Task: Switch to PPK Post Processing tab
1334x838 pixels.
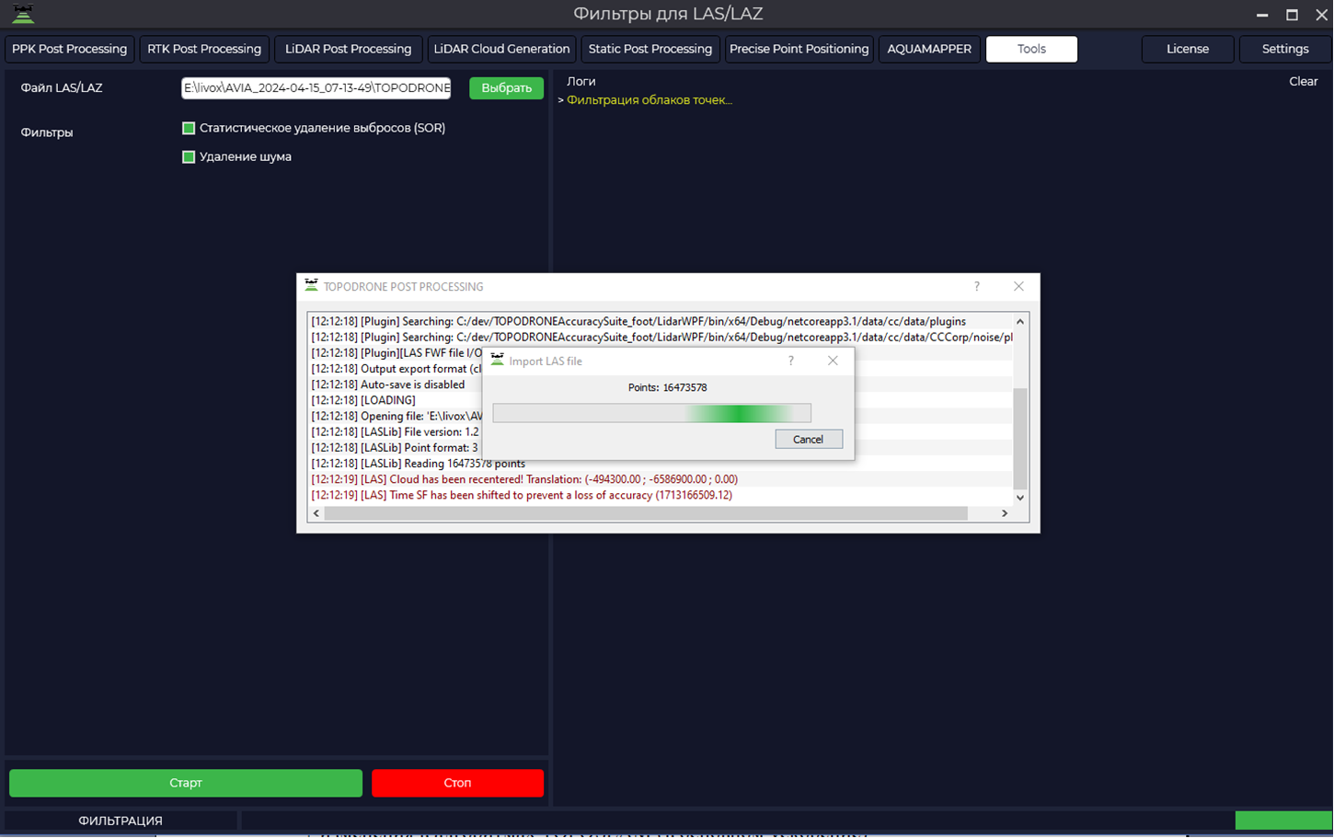Action: tap(70, 49)
